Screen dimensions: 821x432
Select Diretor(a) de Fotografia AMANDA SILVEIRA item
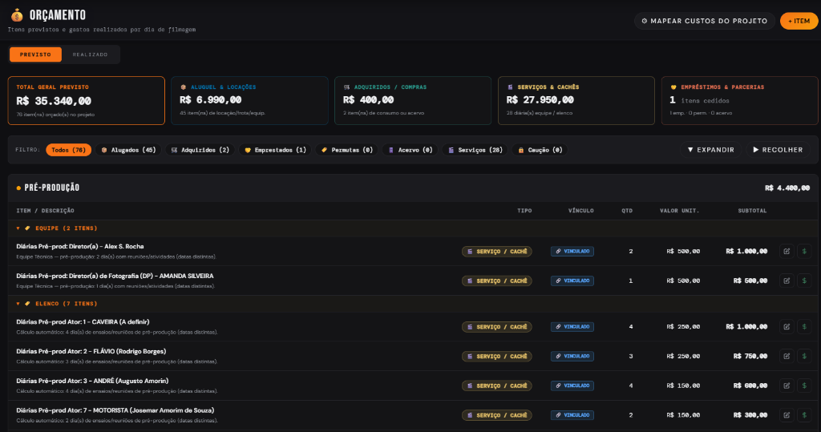click(115, 276)
